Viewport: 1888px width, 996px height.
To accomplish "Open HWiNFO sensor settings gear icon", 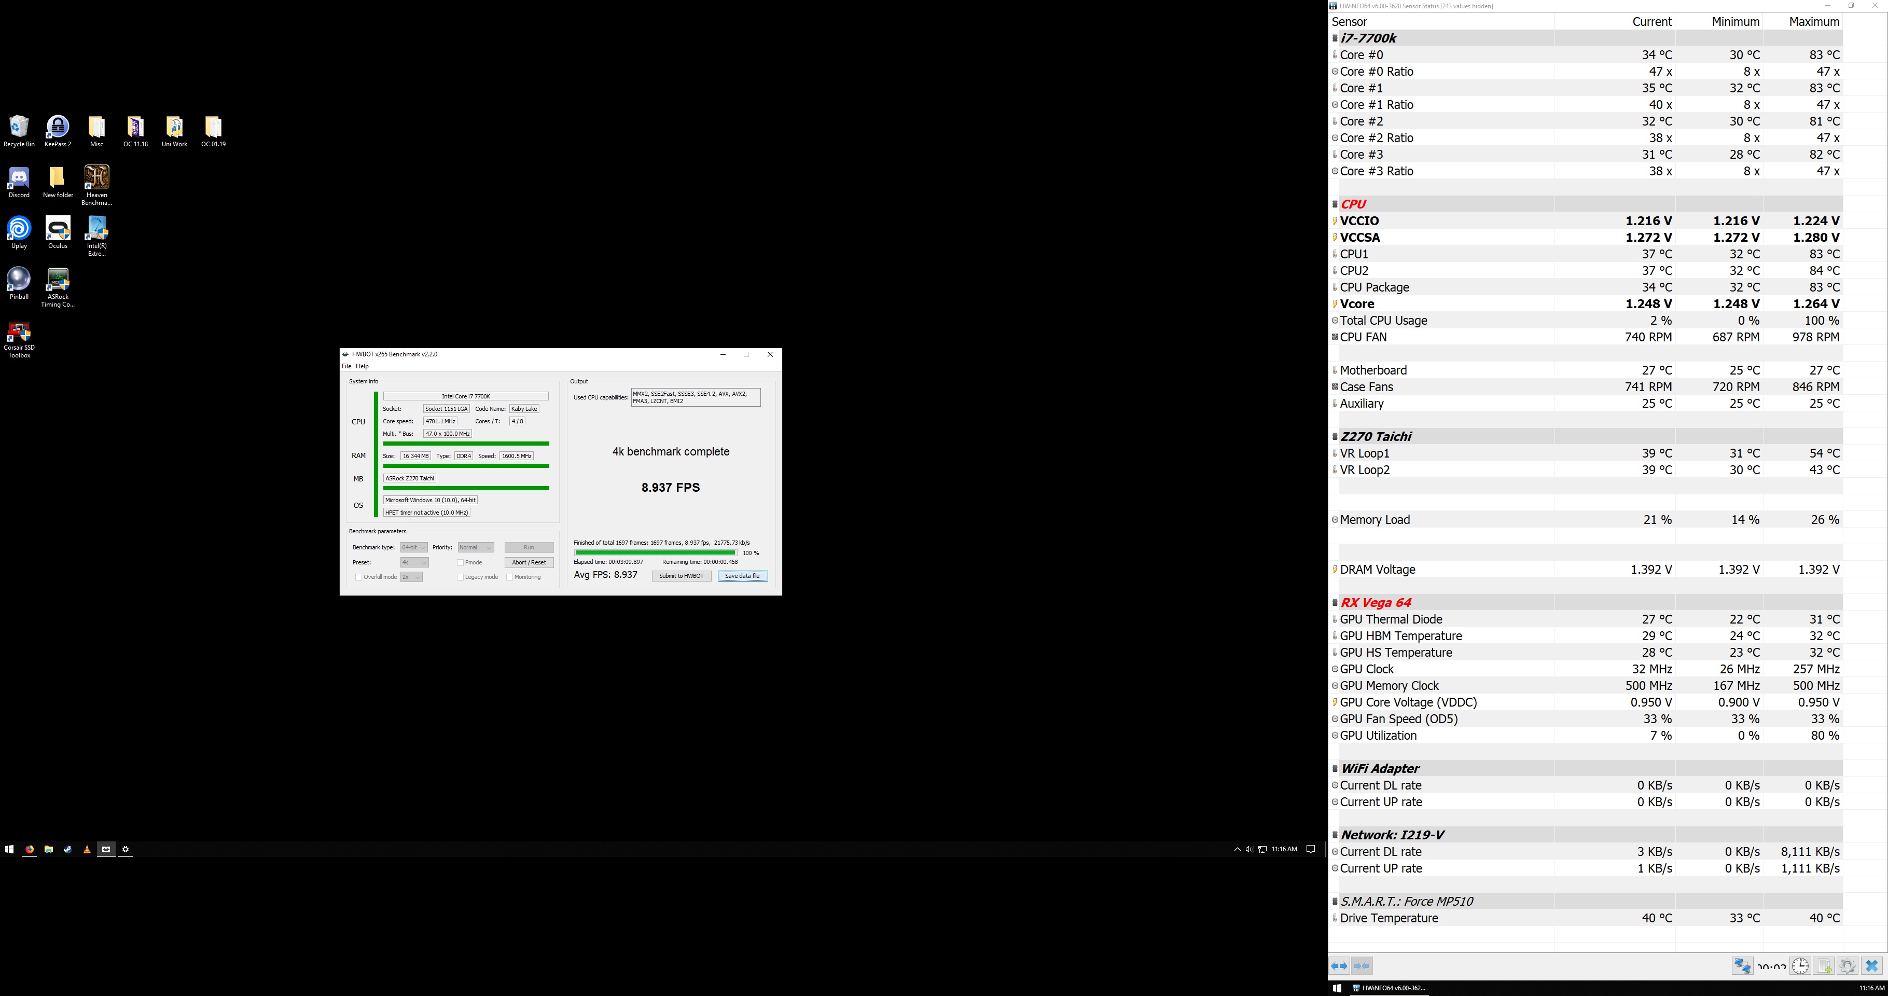I will tap(1848, 966).
